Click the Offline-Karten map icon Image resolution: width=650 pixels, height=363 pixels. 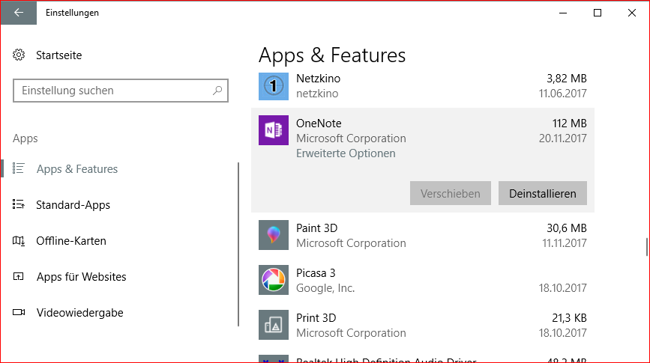[18, 240]
